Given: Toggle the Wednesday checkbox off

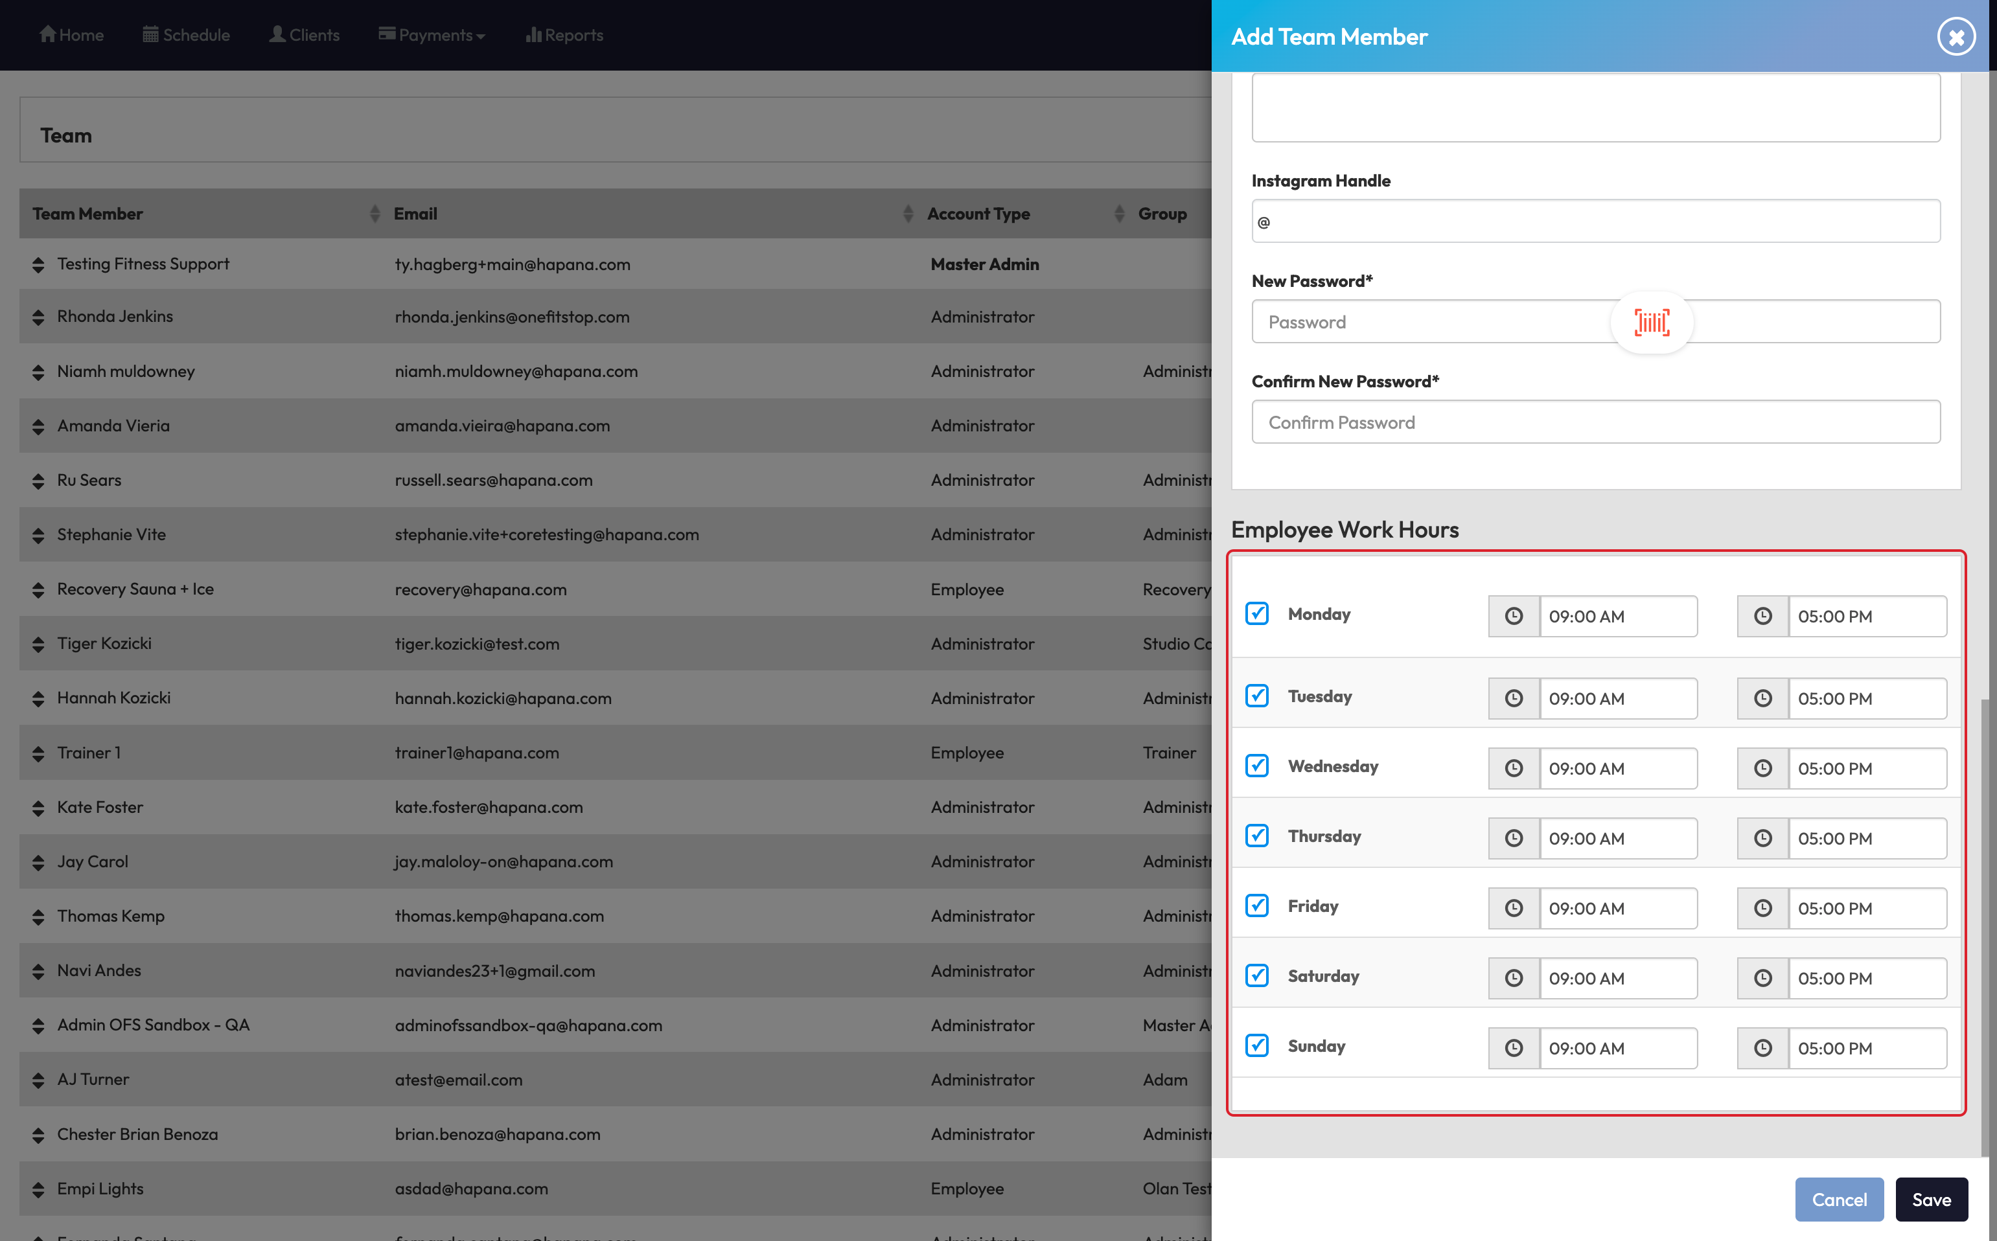Looking at the screenshot, I should pos(1256,766).
